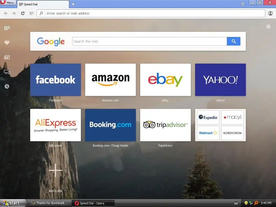Click the TripAdvisor label under its tile
This screenshot has height=207, width=276.
tap(165, 146)
